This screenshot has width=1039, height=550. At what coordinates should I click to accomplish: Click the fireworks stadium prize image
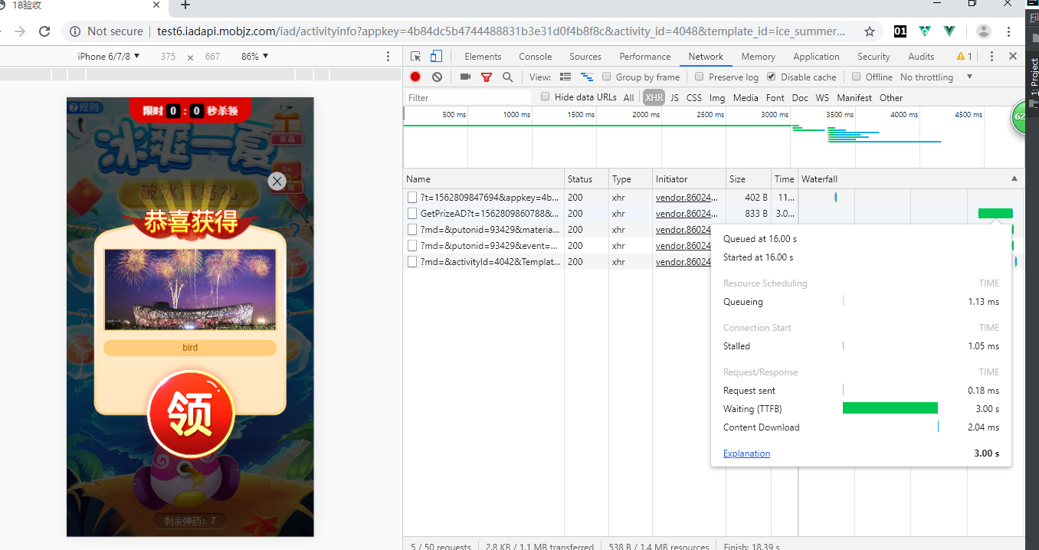[x=190, y=290]
